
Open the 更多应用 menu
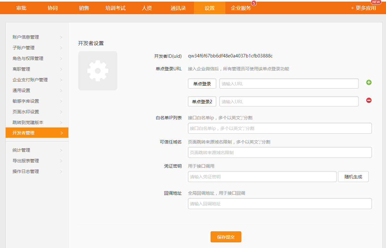pyautogui.click(x=363, y=8)
